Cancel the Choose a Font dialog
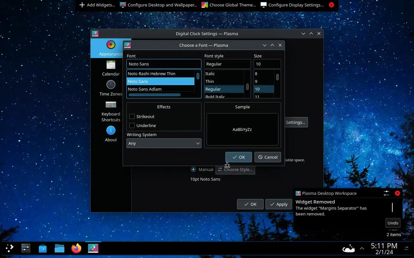This screenshot has height=258, width=414. pos(268,157)
